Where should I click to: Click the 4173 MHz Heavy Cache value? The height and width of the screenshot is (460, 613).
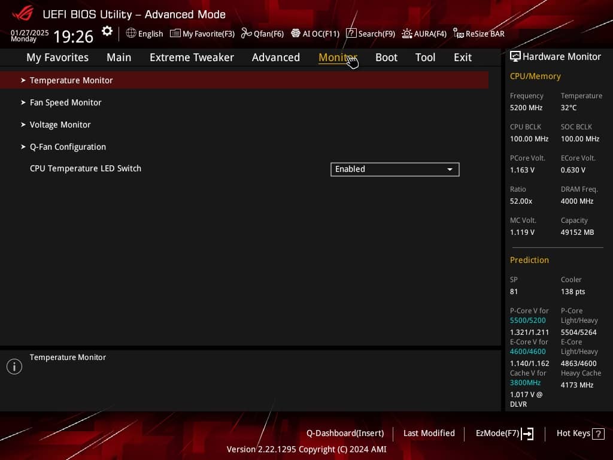click(x=577, y=385)
